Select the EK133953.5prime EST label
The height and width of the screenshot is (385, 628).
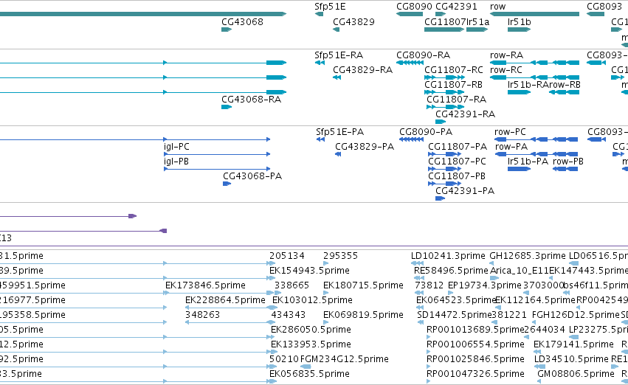(311, 345)
